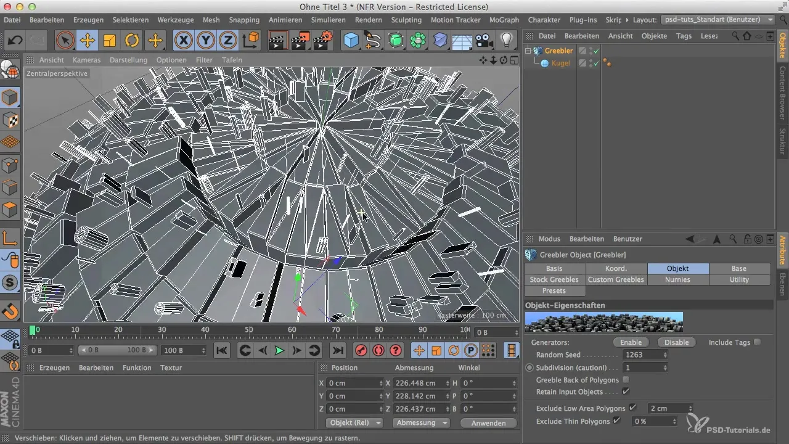Add a light object

[x=507, y=41]
